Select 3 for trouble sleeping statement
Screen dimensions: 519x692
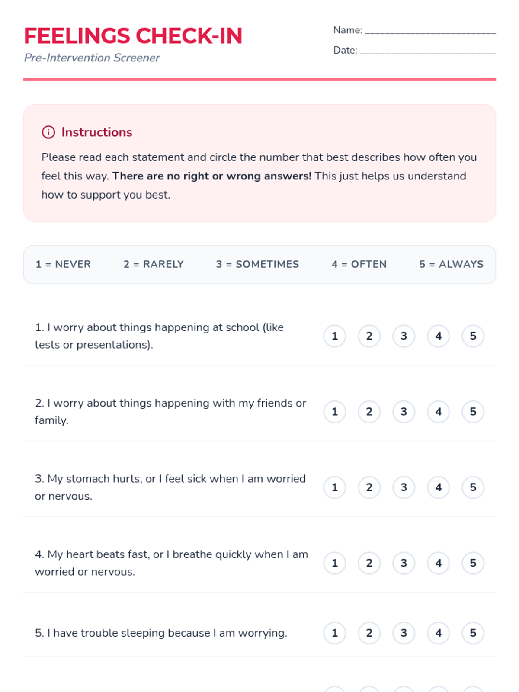coord(404,633)
